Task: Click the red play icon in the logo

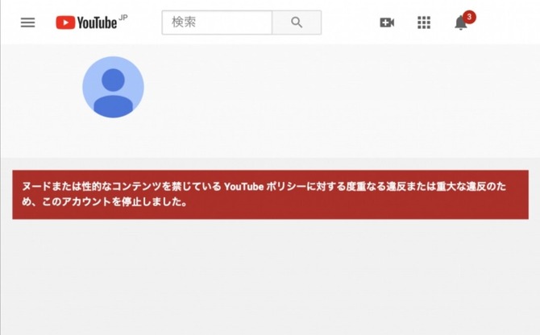Action: [x=65, y=23]
